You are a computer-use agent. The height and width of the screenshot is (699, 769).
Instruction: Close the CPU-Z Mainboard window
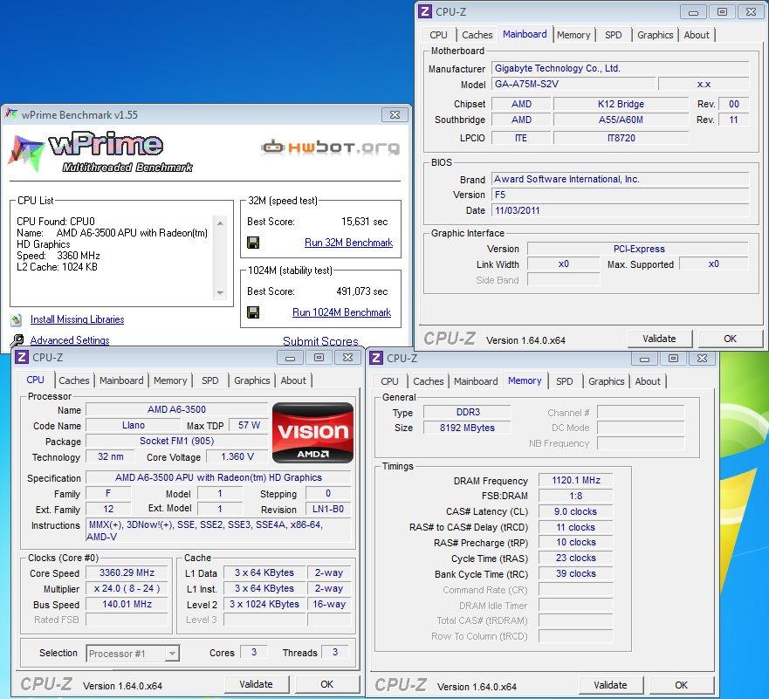751,12
